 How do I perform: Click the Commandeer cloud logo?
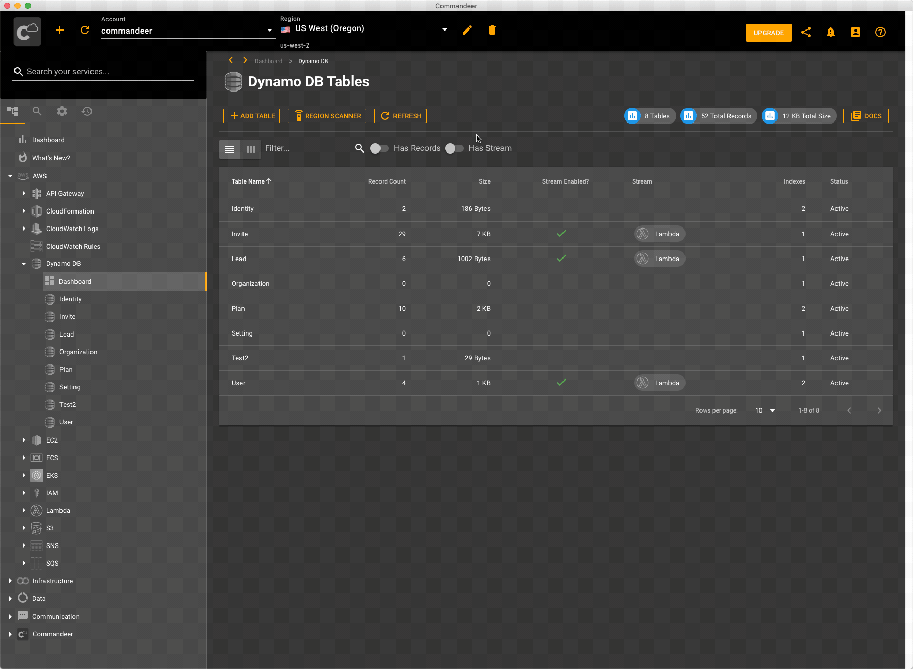click(27, 32)
